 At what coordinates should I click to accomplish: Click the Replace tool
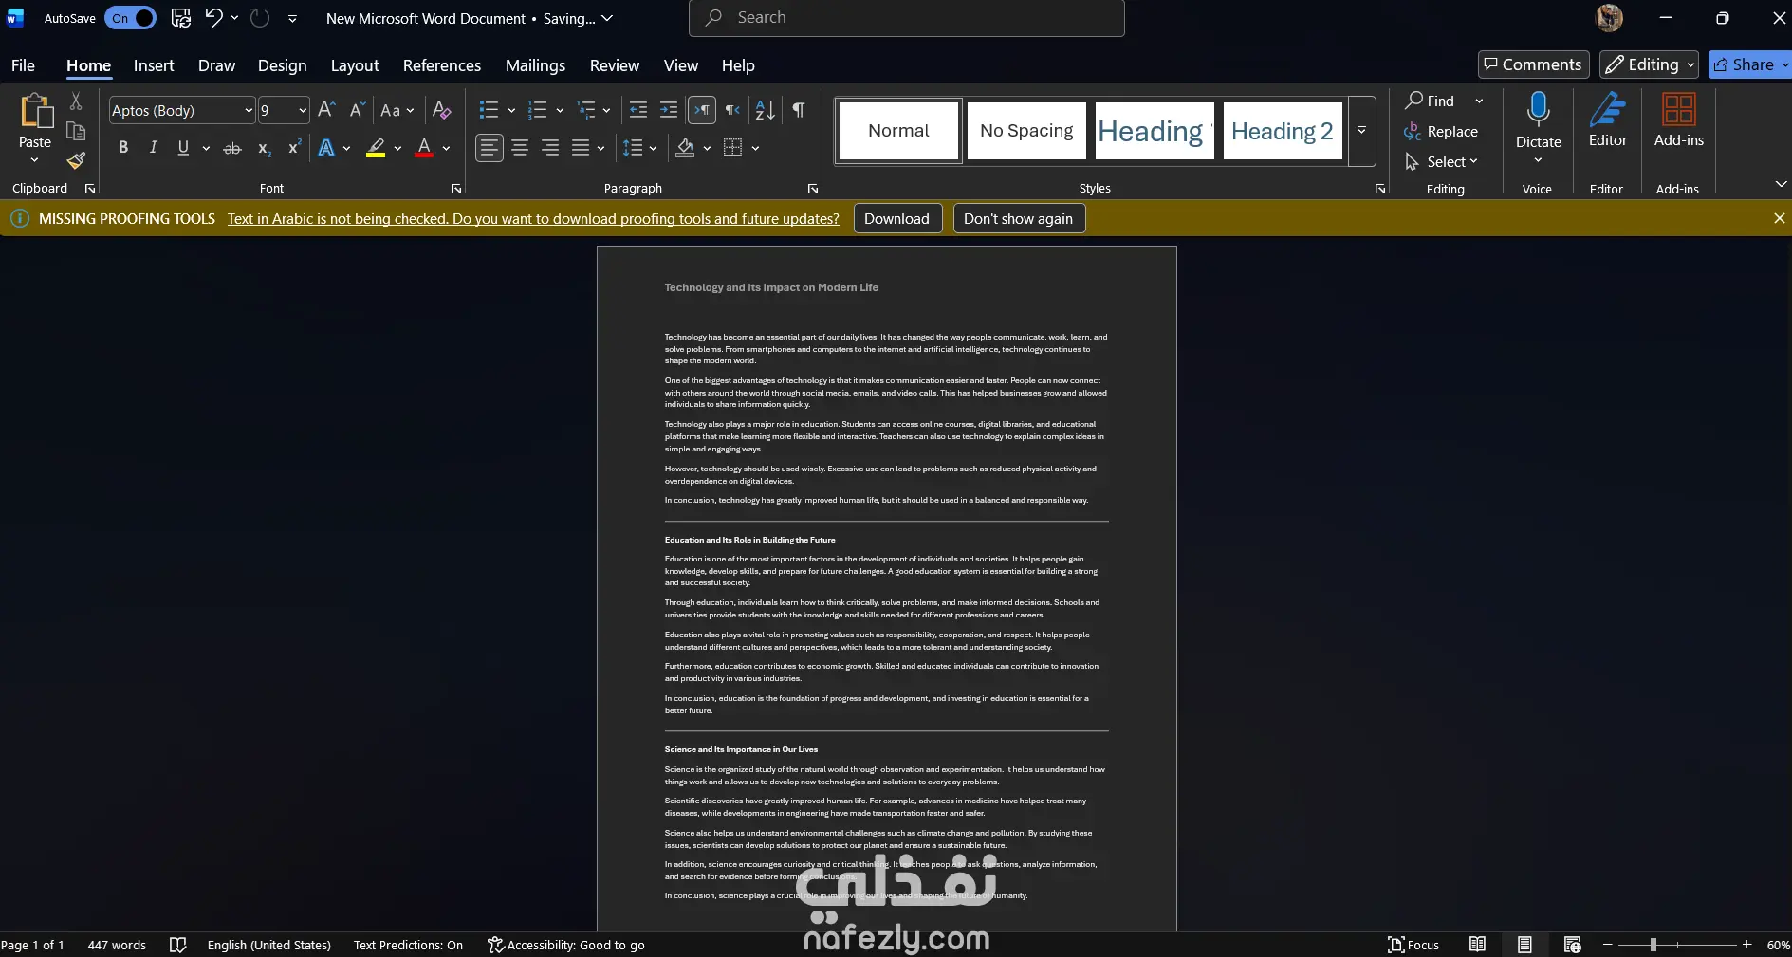(1441, 132)
